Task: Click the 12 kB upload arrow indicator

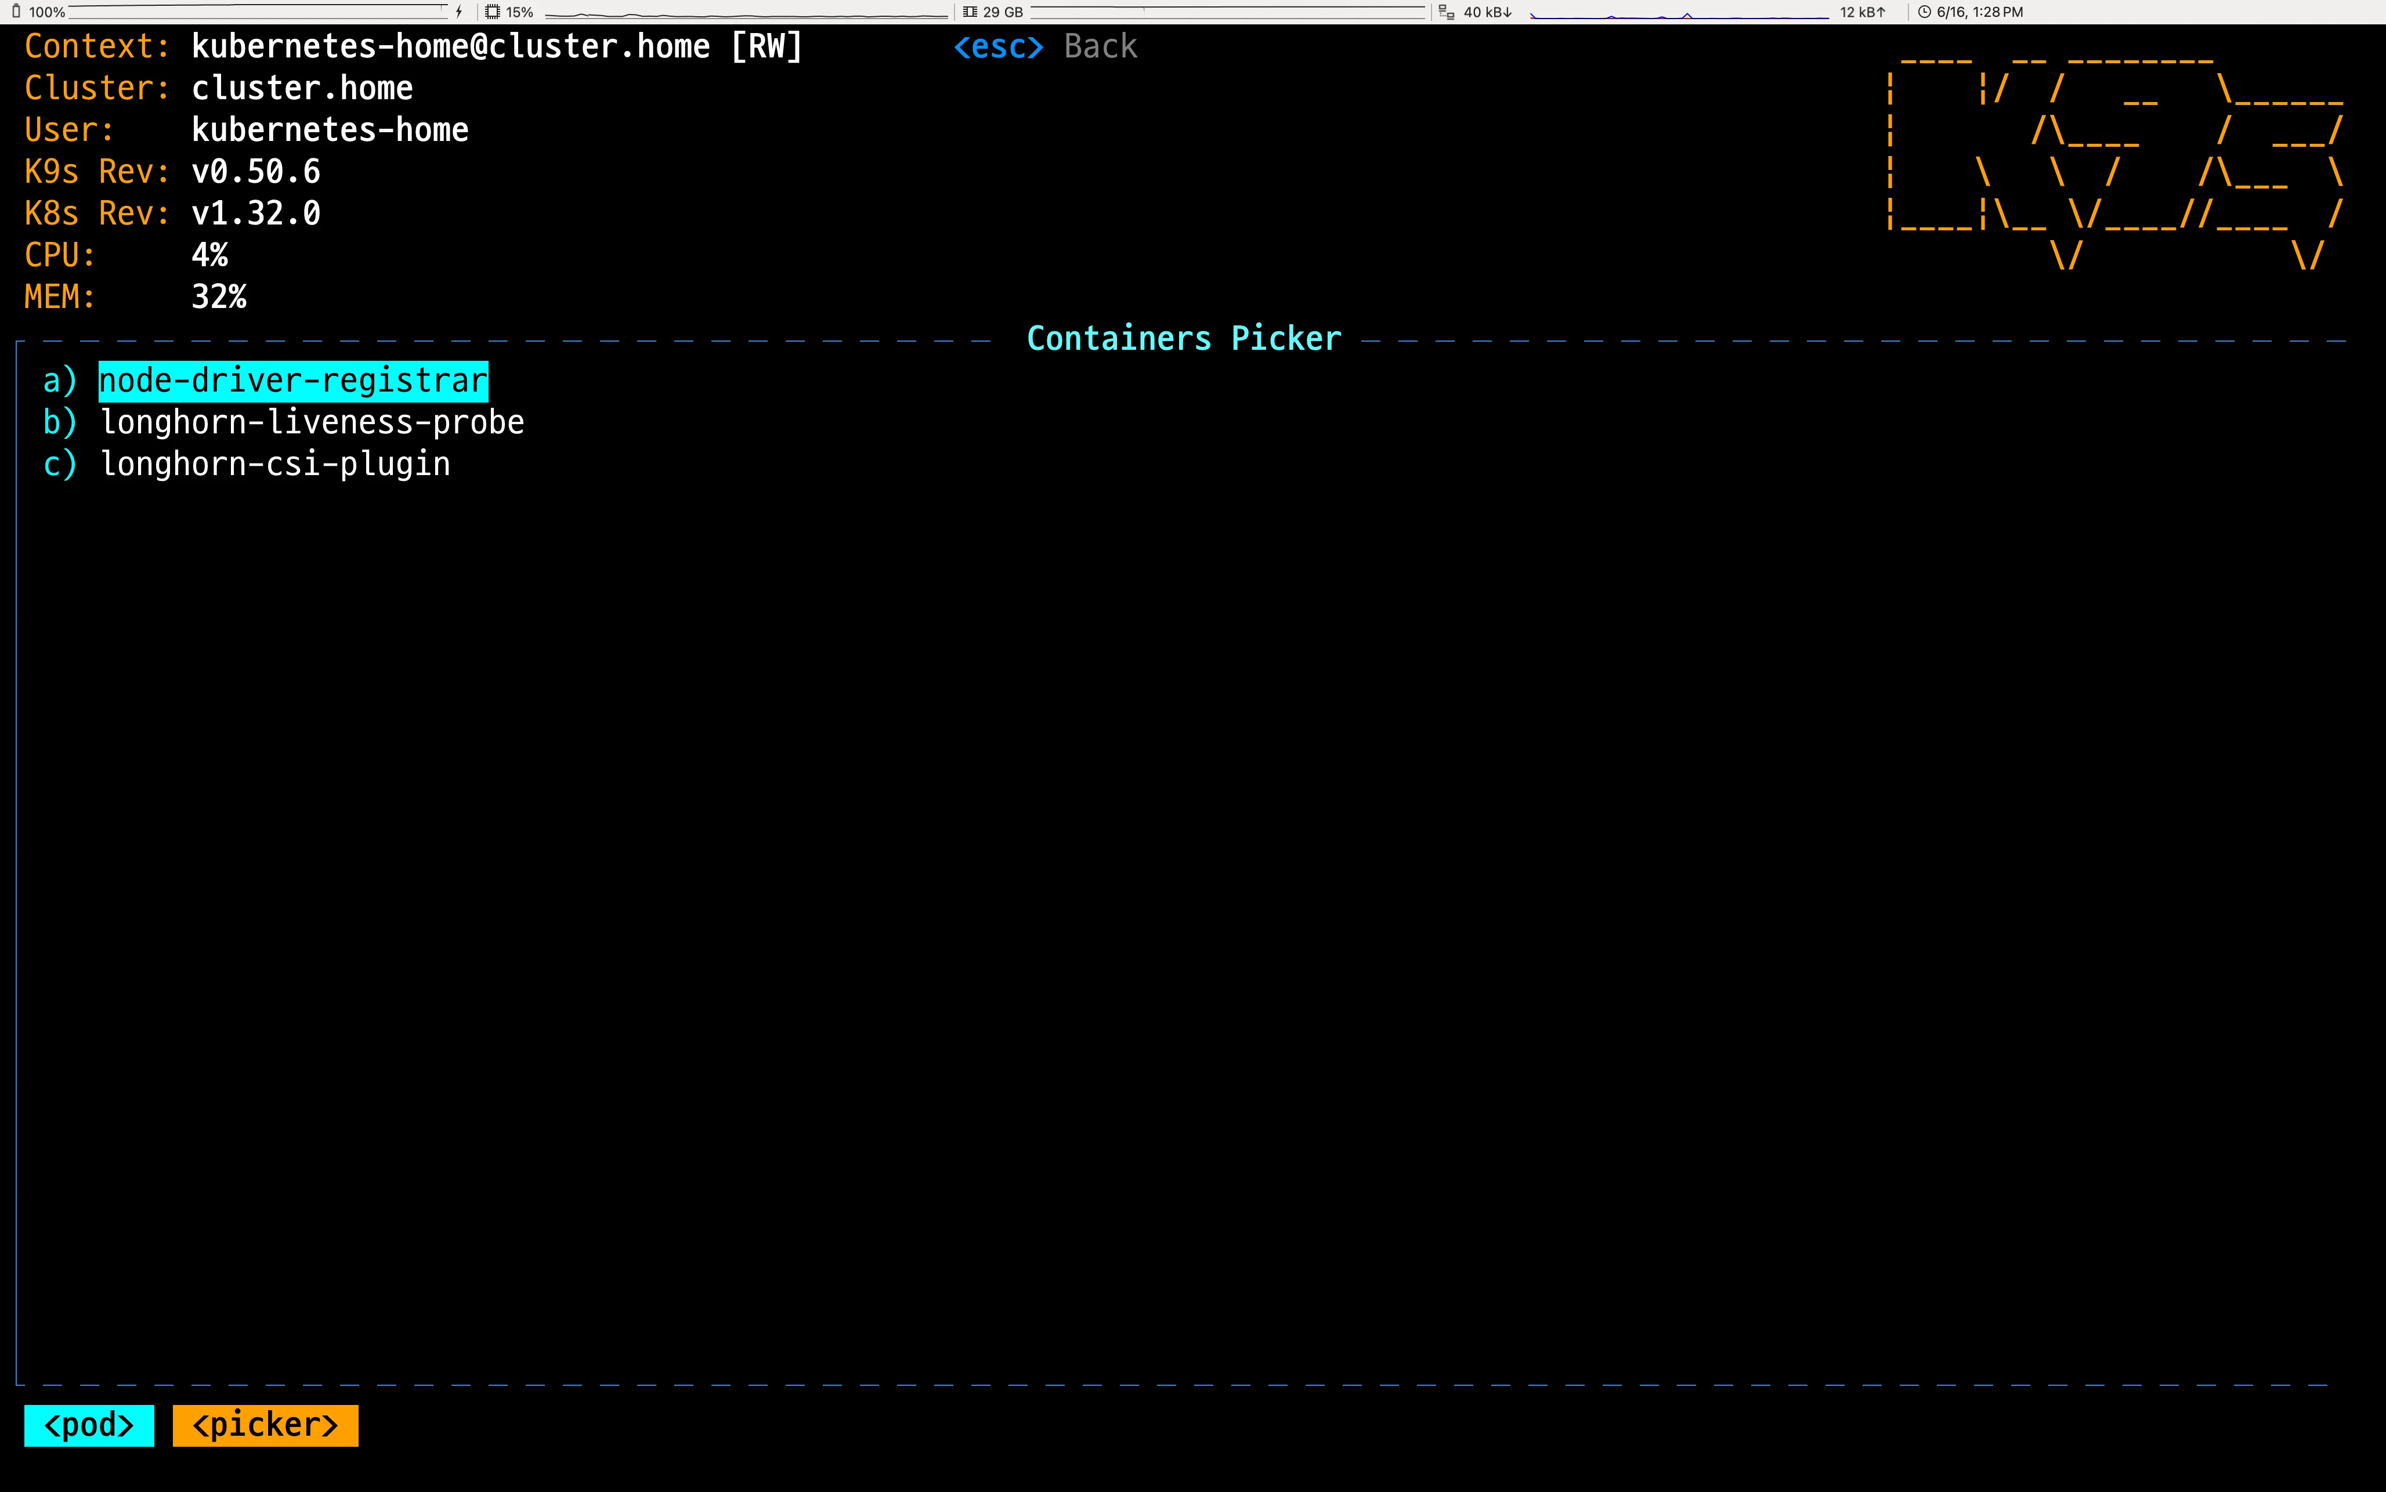Action: [1862, 12]
